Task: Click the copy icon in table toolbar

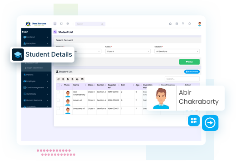Action: tap(59, 79)
